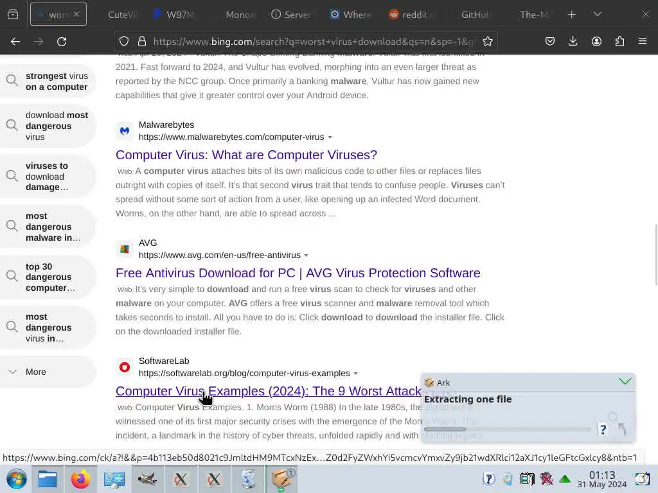Click the page vertical scrollbar
Image resolution: width=658 pixels, height=493 pixels.
point(655,255)
